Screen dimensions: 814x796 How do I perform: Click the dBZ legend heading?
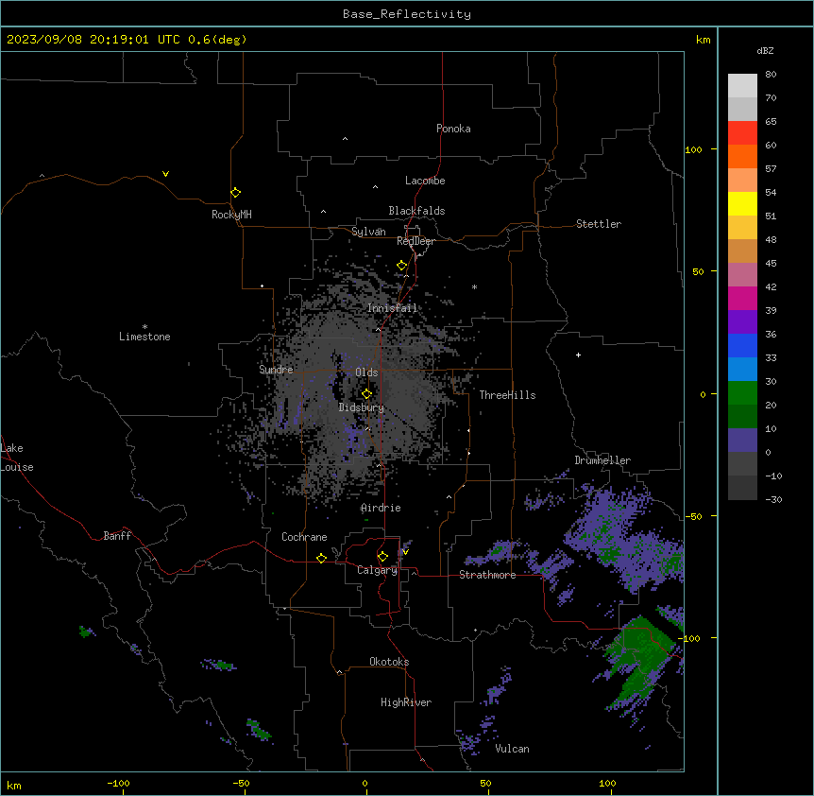click(765, 50)
